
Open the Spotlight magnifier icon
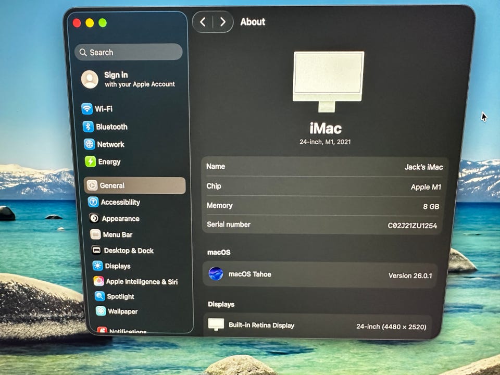[100, 296]
